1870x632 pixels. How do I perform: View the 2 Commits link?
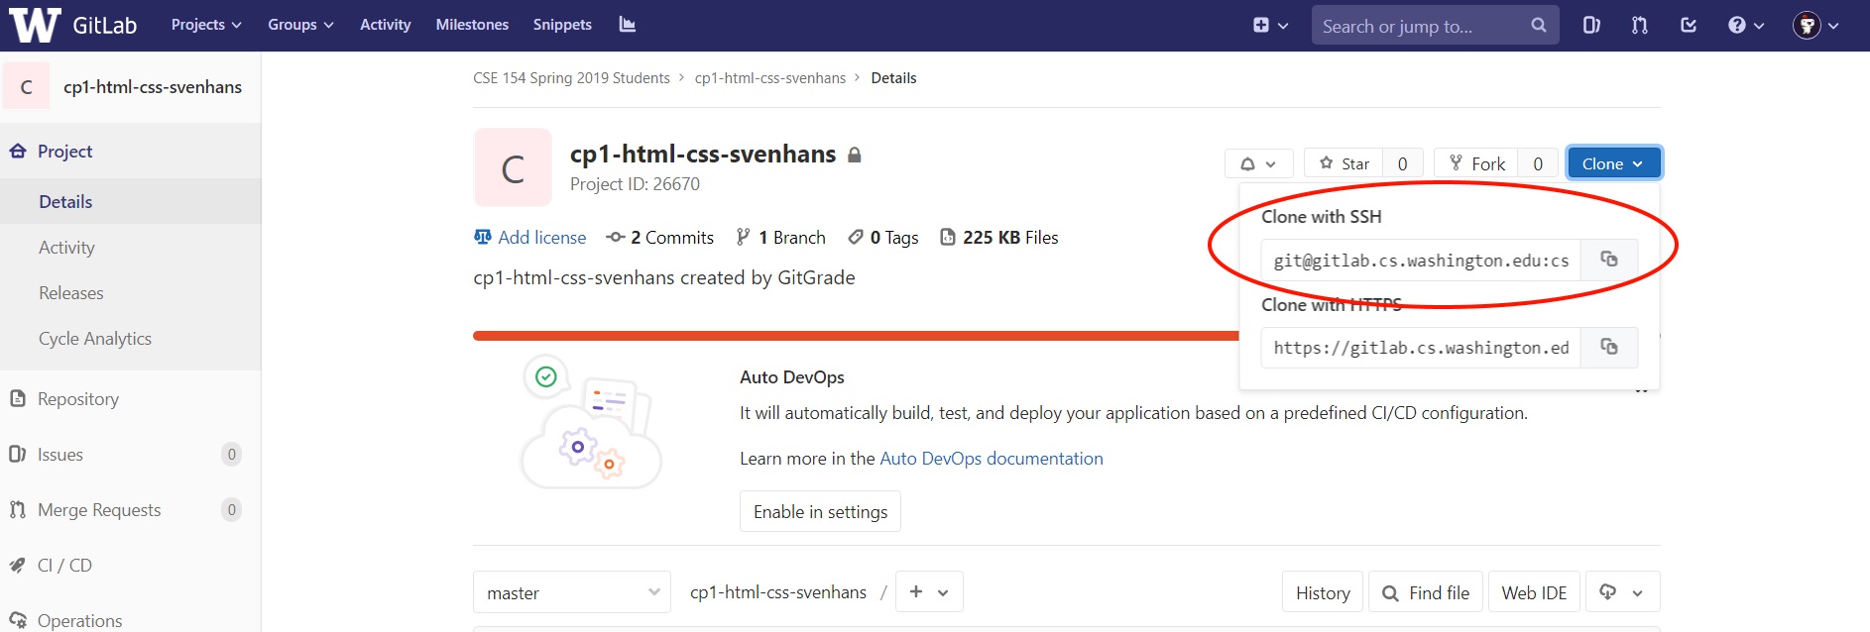coord(660,238)
